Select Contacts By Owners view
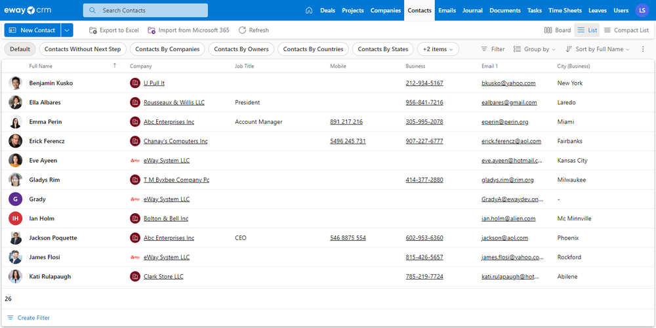The width and height of the screenshot is (656, 328). [241, 49]
